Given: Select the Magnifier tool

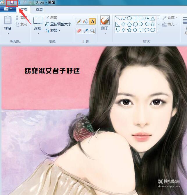Looking at the screenshot, I should coord(92,31).
